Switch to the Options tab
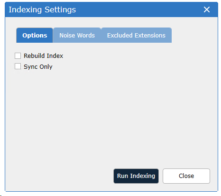The height and width of the screenshot is (196, 221). pyautogui.click(x=35, y=35)
